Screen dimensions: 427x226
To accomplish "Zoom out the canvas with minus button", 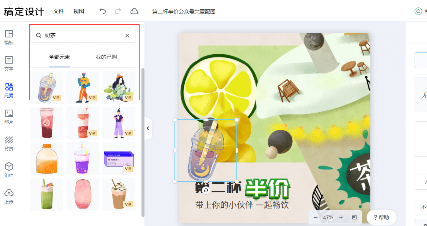I will [x=315, y=217].
